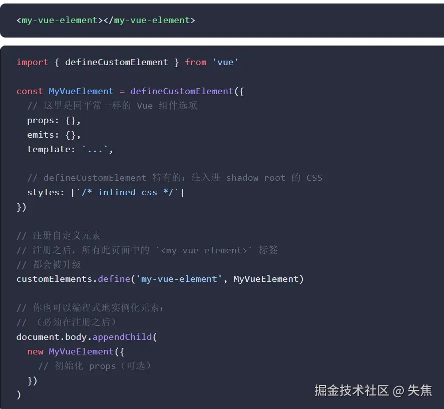Click the opening <my-vue-element> tag text

click(x=60, y=21)
